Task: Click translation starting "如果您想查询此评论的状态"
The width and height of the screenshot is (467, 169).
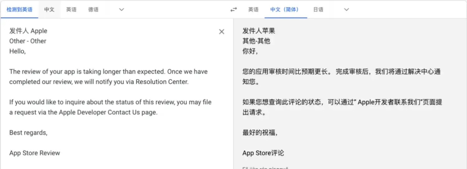Action: point(342,102)
